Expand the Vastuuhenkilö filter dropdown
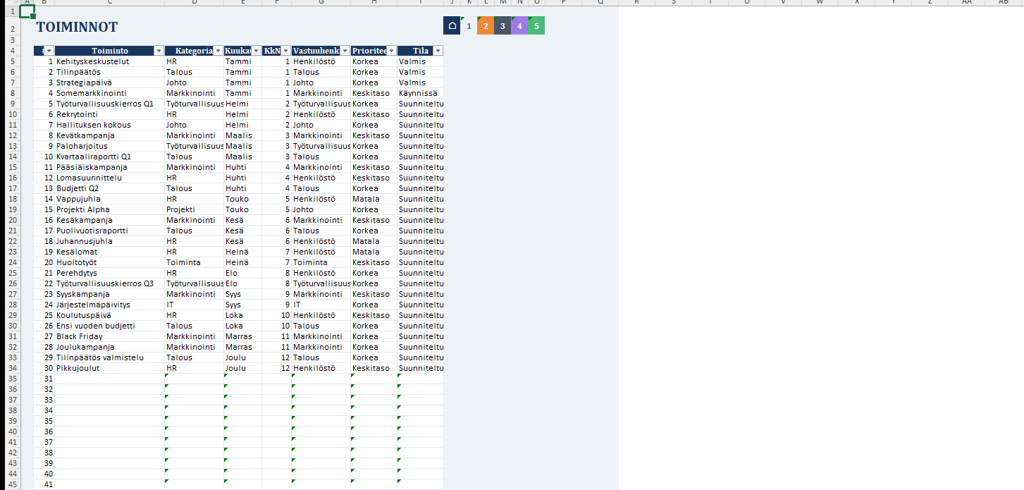Image resolution: width=1024 pixels, height=490 pixels. [x=345, y=51]
